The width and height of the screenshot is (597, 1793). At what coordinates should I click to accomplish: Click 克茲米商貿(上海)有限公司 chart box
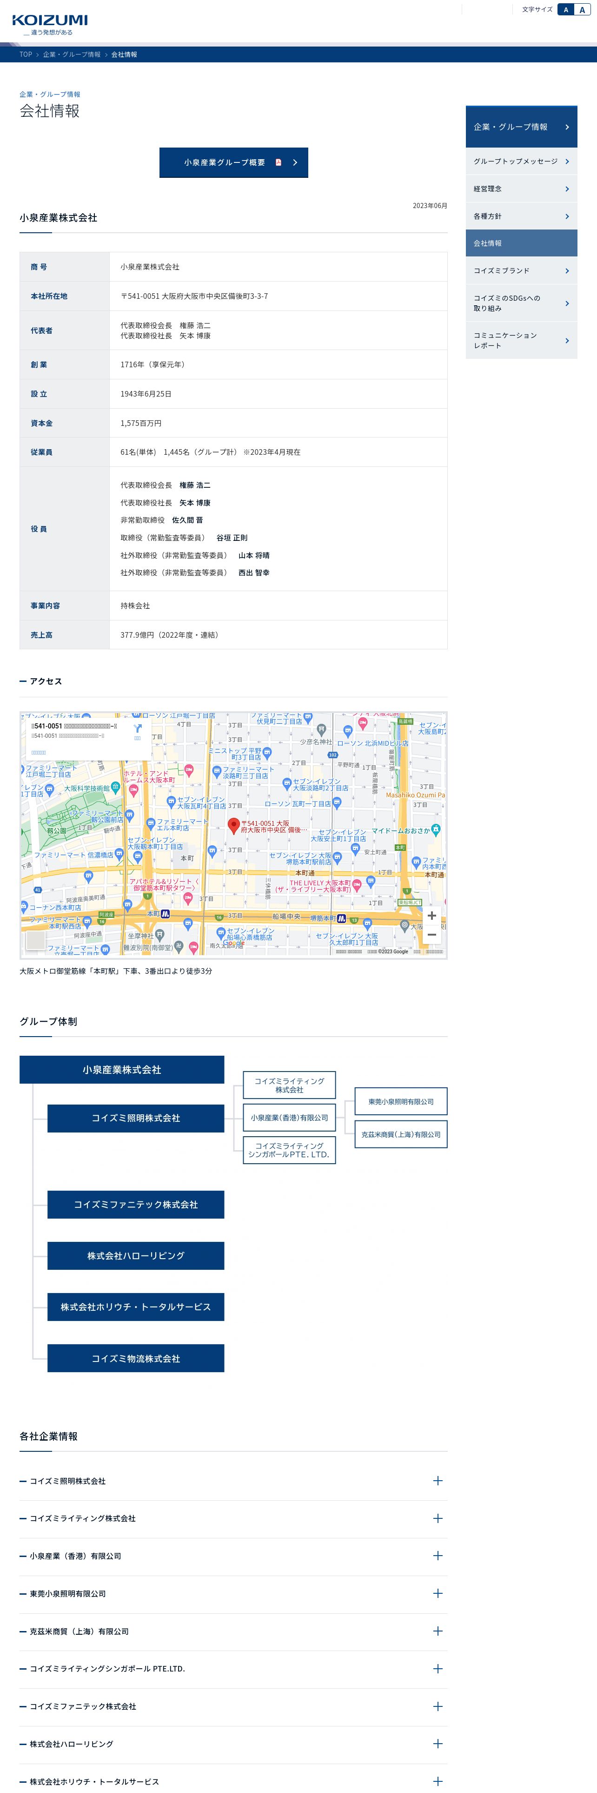[401, 1134]
